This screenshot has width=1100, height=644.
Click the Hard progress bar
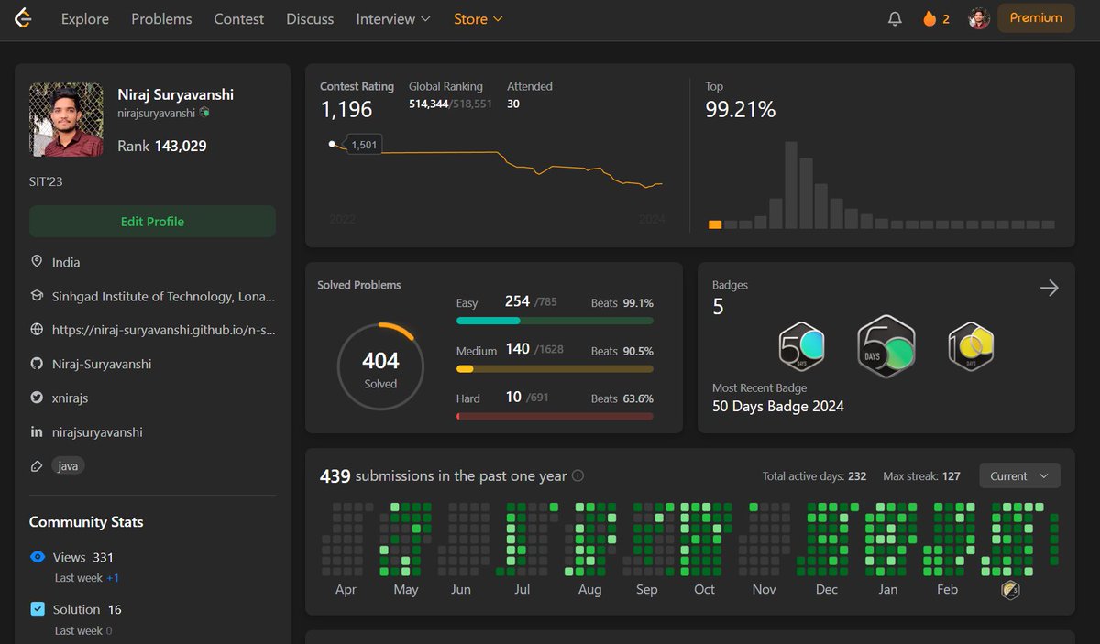tap(555, 416)
